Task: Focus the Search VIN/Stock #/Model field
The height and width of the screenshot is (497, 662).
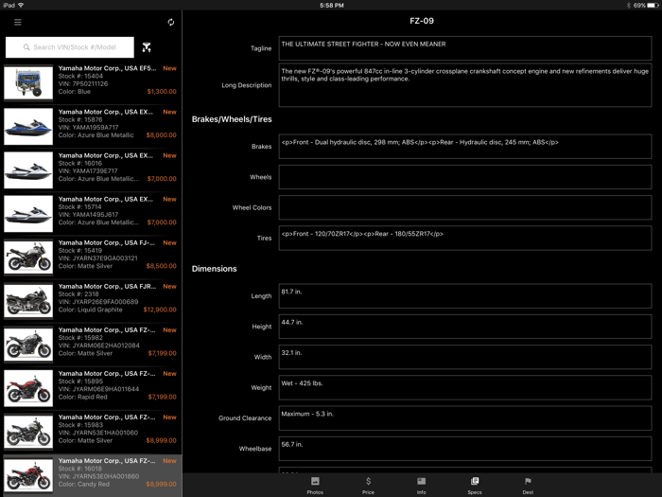Action: point(70,47)
